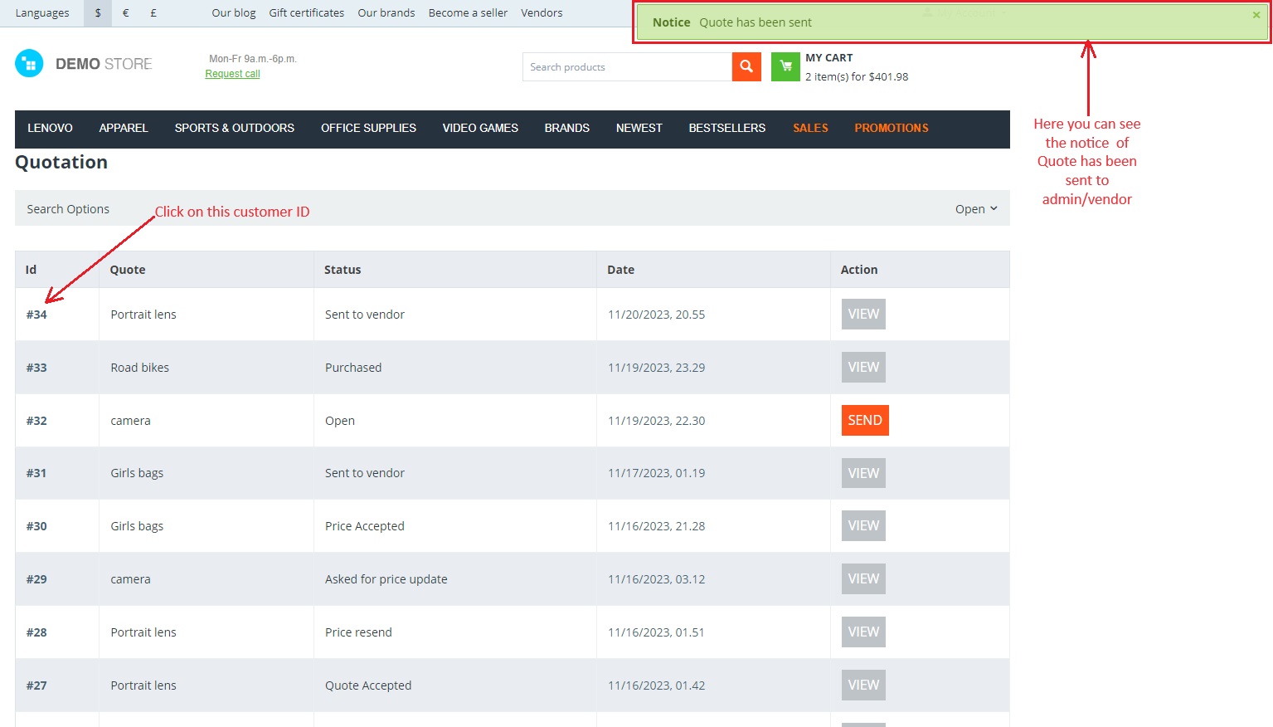The width and height of the screenshot is (1273, 727).
Task: Click the Demo Store logo icon
Action: coord(29,63)
